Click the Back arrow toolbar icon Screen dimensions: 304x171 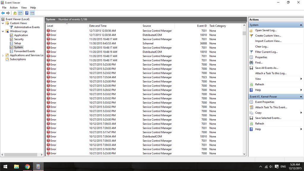pos(3,13)
